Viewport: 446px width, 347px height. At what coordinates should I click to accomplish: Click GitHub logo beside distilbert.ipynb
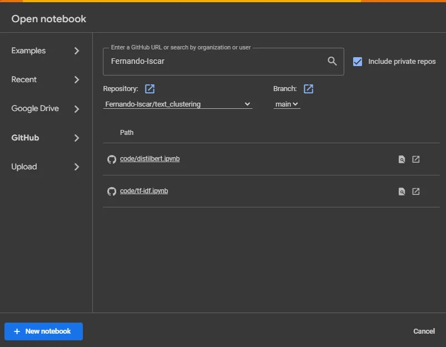pos(111,159)
